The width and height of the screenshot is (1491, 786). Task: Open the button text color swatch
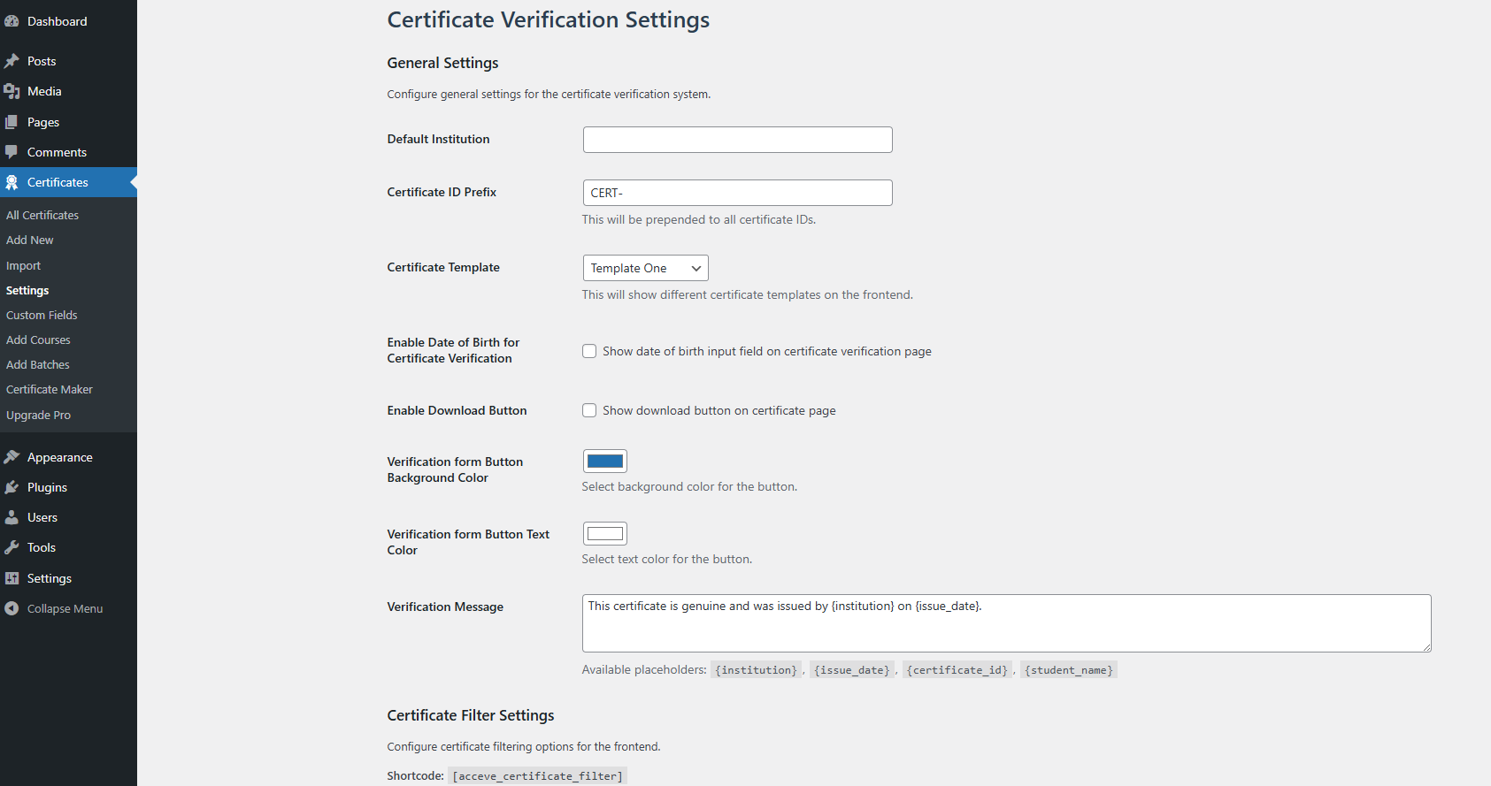605,533
